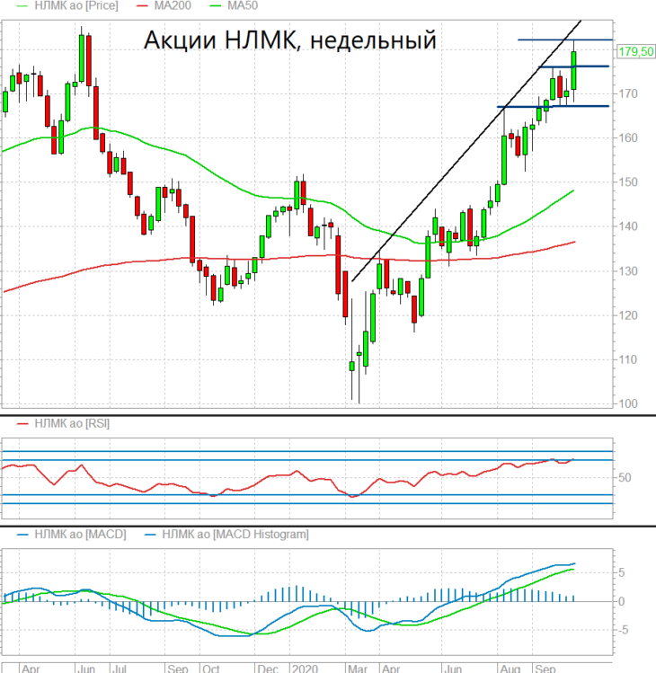Screen dimensions: 656x673
Task: Click the RSI 50 axis label
Action: (625, 478)
